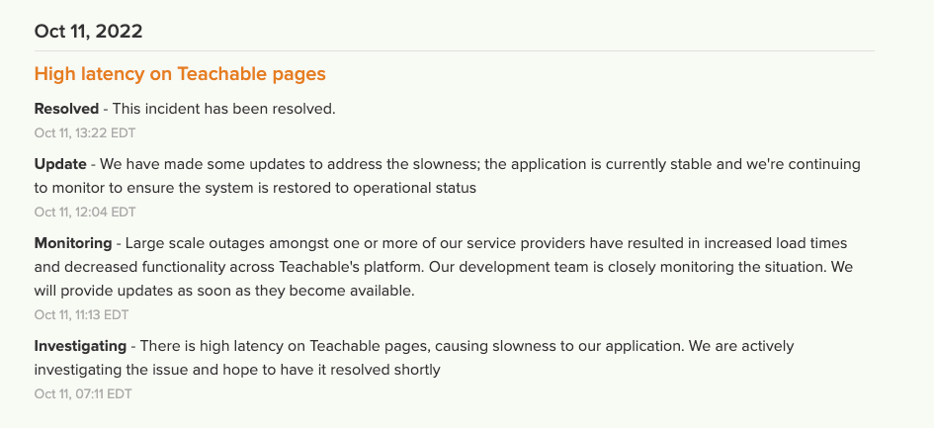
Task: Click the bold Update status label
Action: pyautogui.click(x=60, y=164)
